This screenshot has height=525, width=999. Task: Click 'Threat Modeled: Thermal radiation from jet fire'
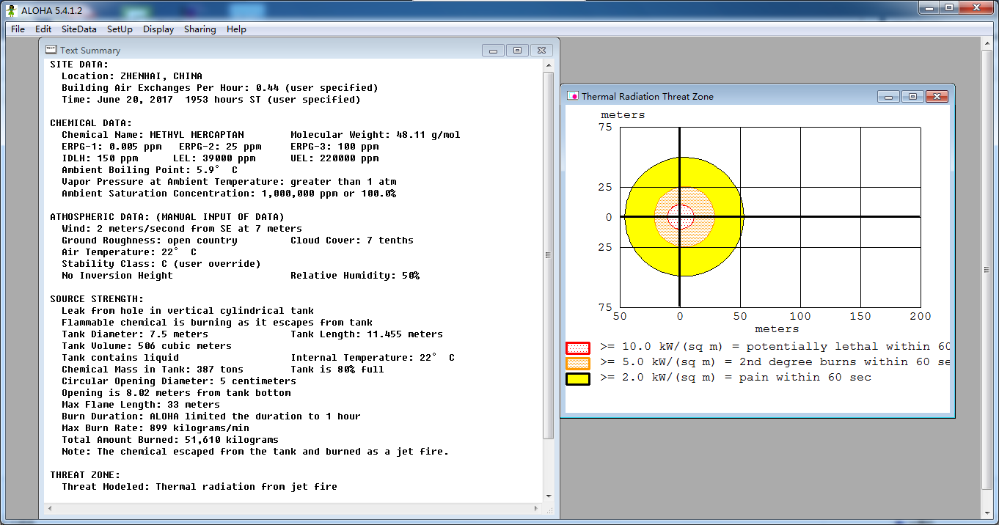(200, 487)
